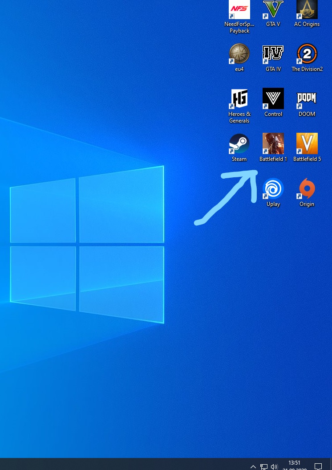
Task: Open the volume speaker tray icon
Action: [x=274, y=467]
